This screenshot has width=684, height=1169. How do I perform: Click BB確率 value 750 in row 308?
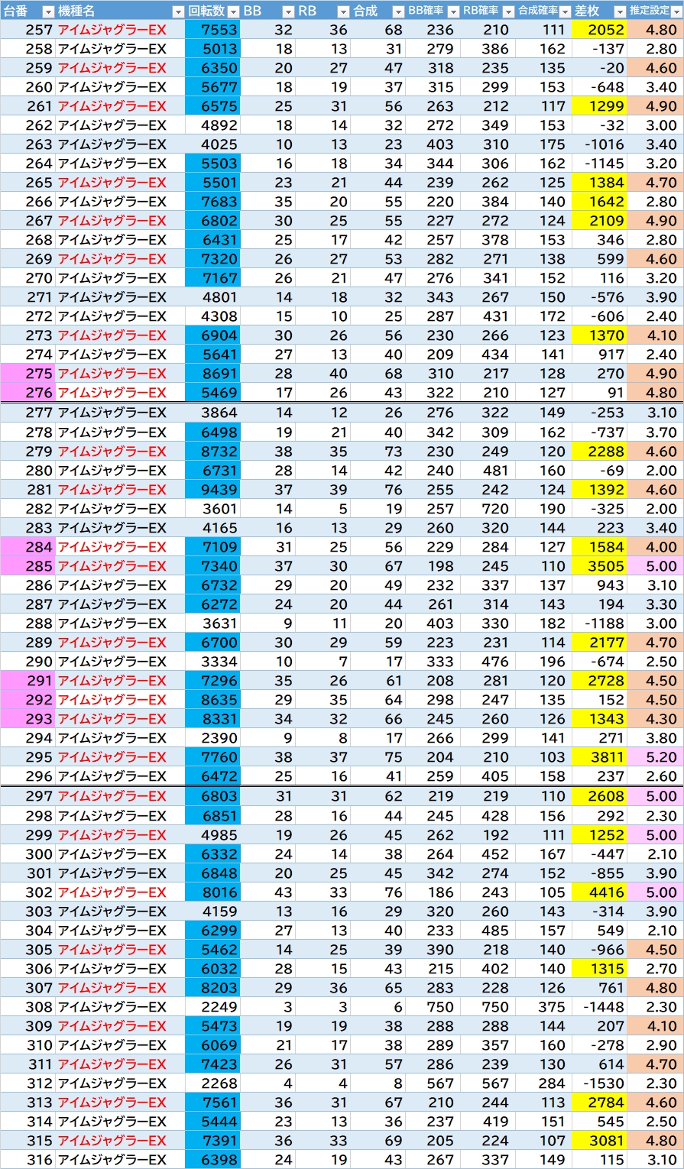432,1007
